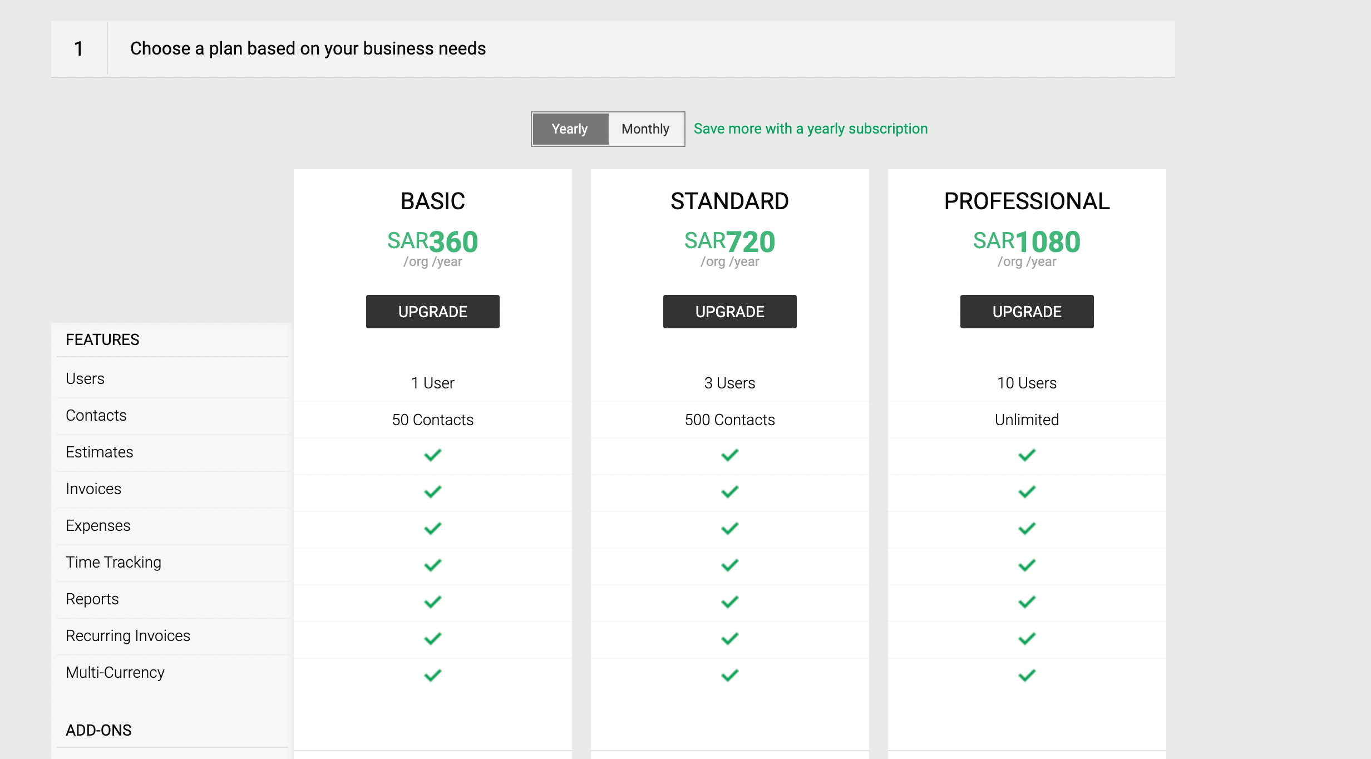The height and width of the screenshot is (759, 1371).
Task: Select the PROFESSIONAL plan tab
Action: point(1025,200)
